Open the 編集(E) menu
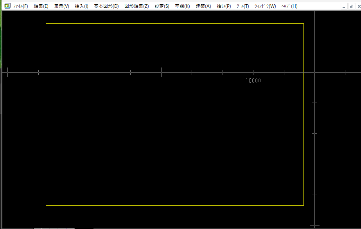 pyautogui.click(x=41, y=6)
